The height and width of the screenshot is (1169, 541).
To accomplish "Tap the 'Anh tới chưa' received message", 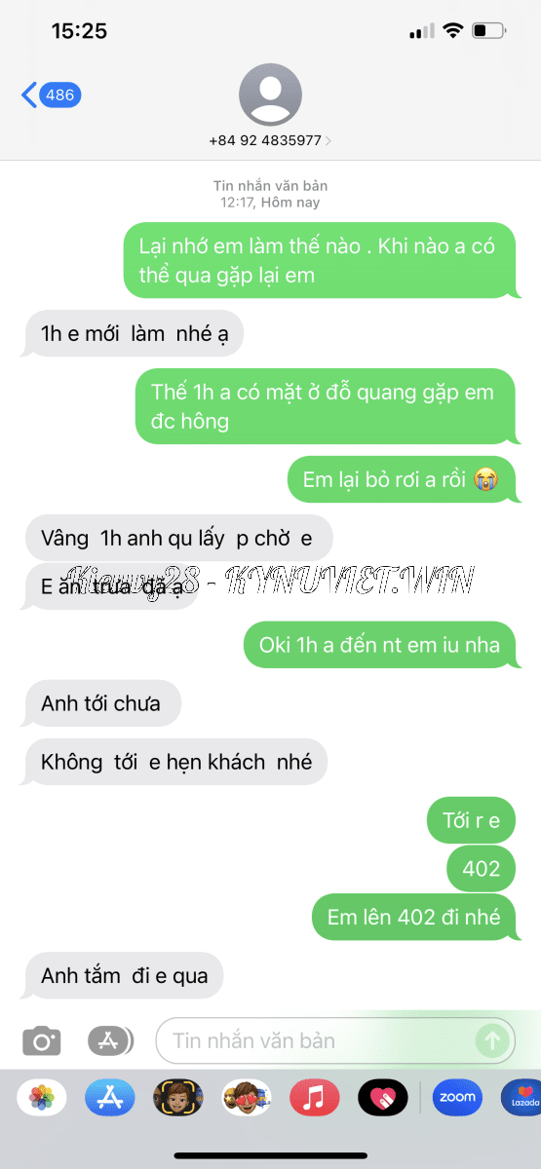I will pos(100,703).
